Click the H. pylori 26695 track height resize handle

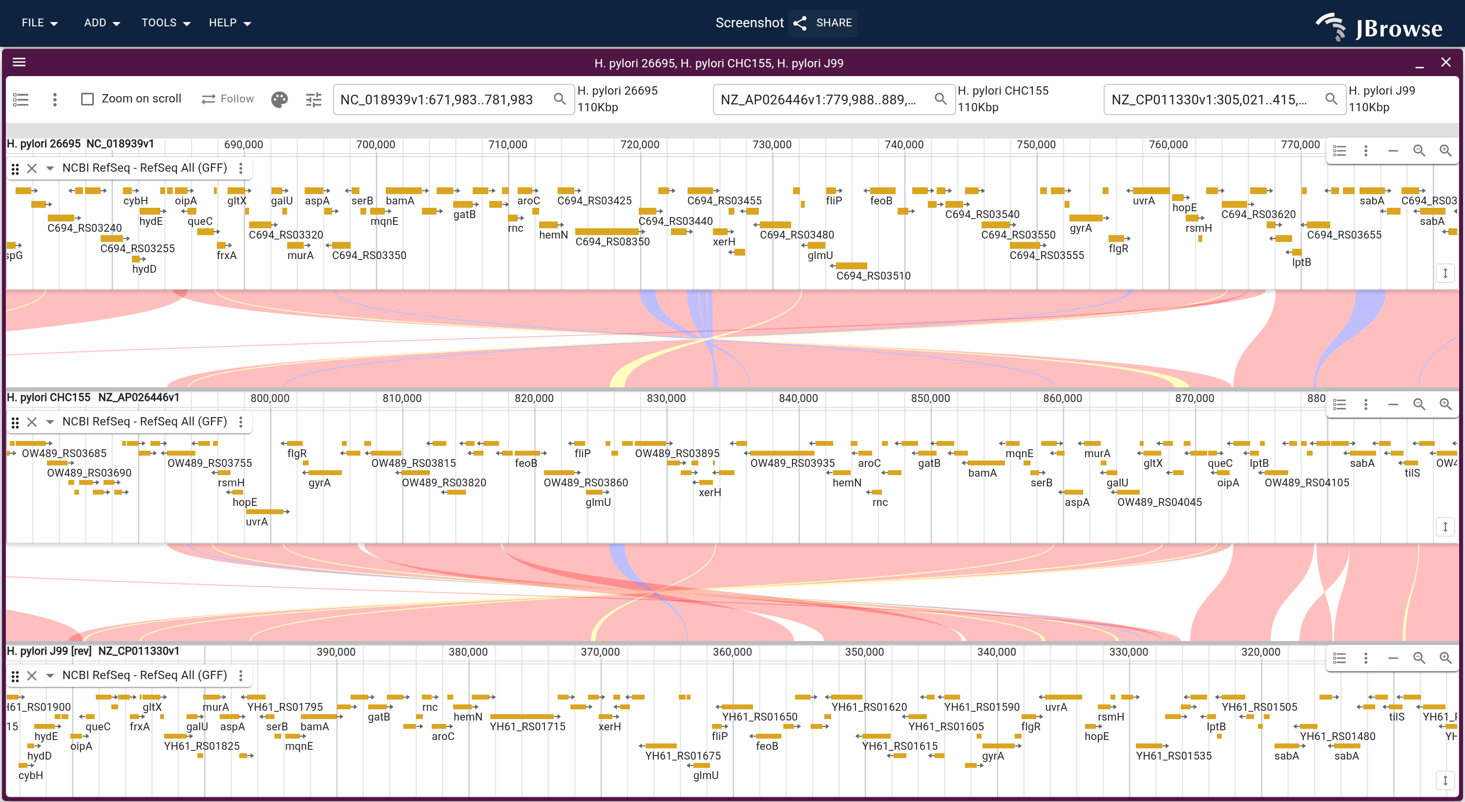pyautogui.click(x=1445, y=273)
